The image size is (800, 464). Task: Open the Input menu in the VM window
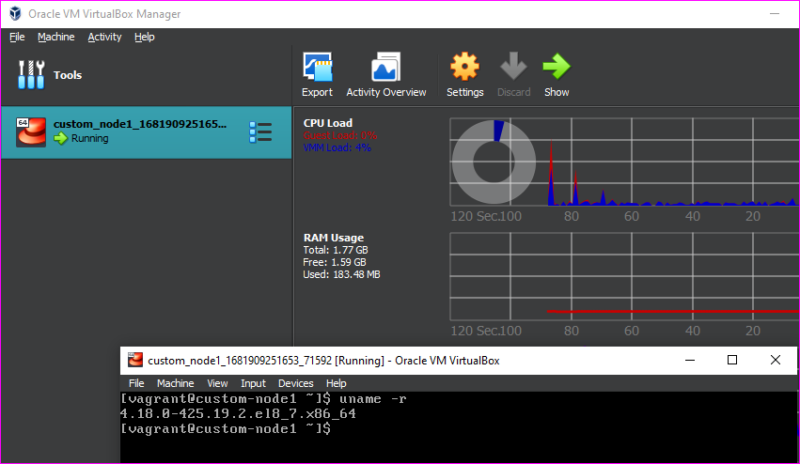click(x=253, y=383)
